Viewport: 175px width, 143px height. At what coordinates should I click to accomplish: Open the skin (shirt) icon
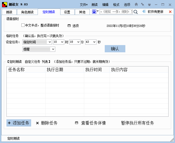[x=149, y=4]
